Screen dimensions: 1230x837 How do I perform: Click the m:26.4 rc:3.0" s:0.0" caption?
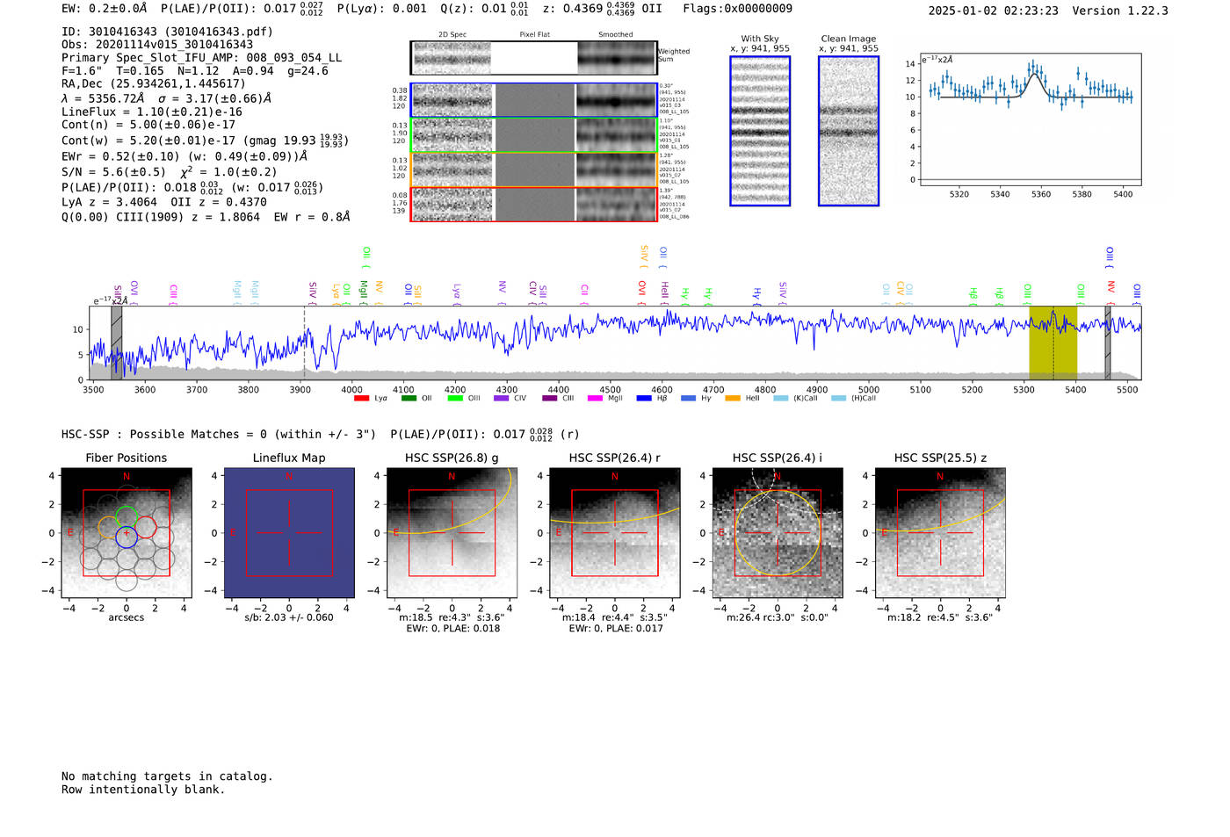click(x=778, y=617)
